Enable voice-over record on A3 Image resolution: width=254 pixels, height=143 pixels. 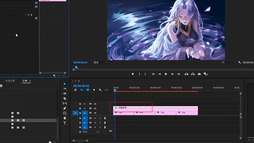(x=105, y=127)
